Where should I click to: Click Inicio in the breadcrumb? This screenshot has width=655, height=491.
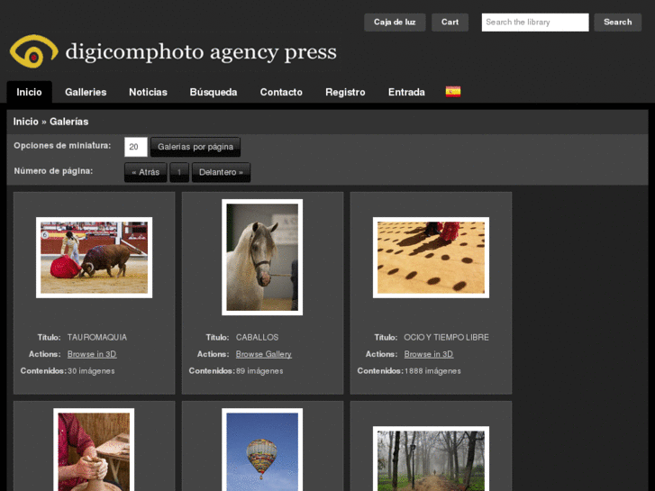pos(25,122)
